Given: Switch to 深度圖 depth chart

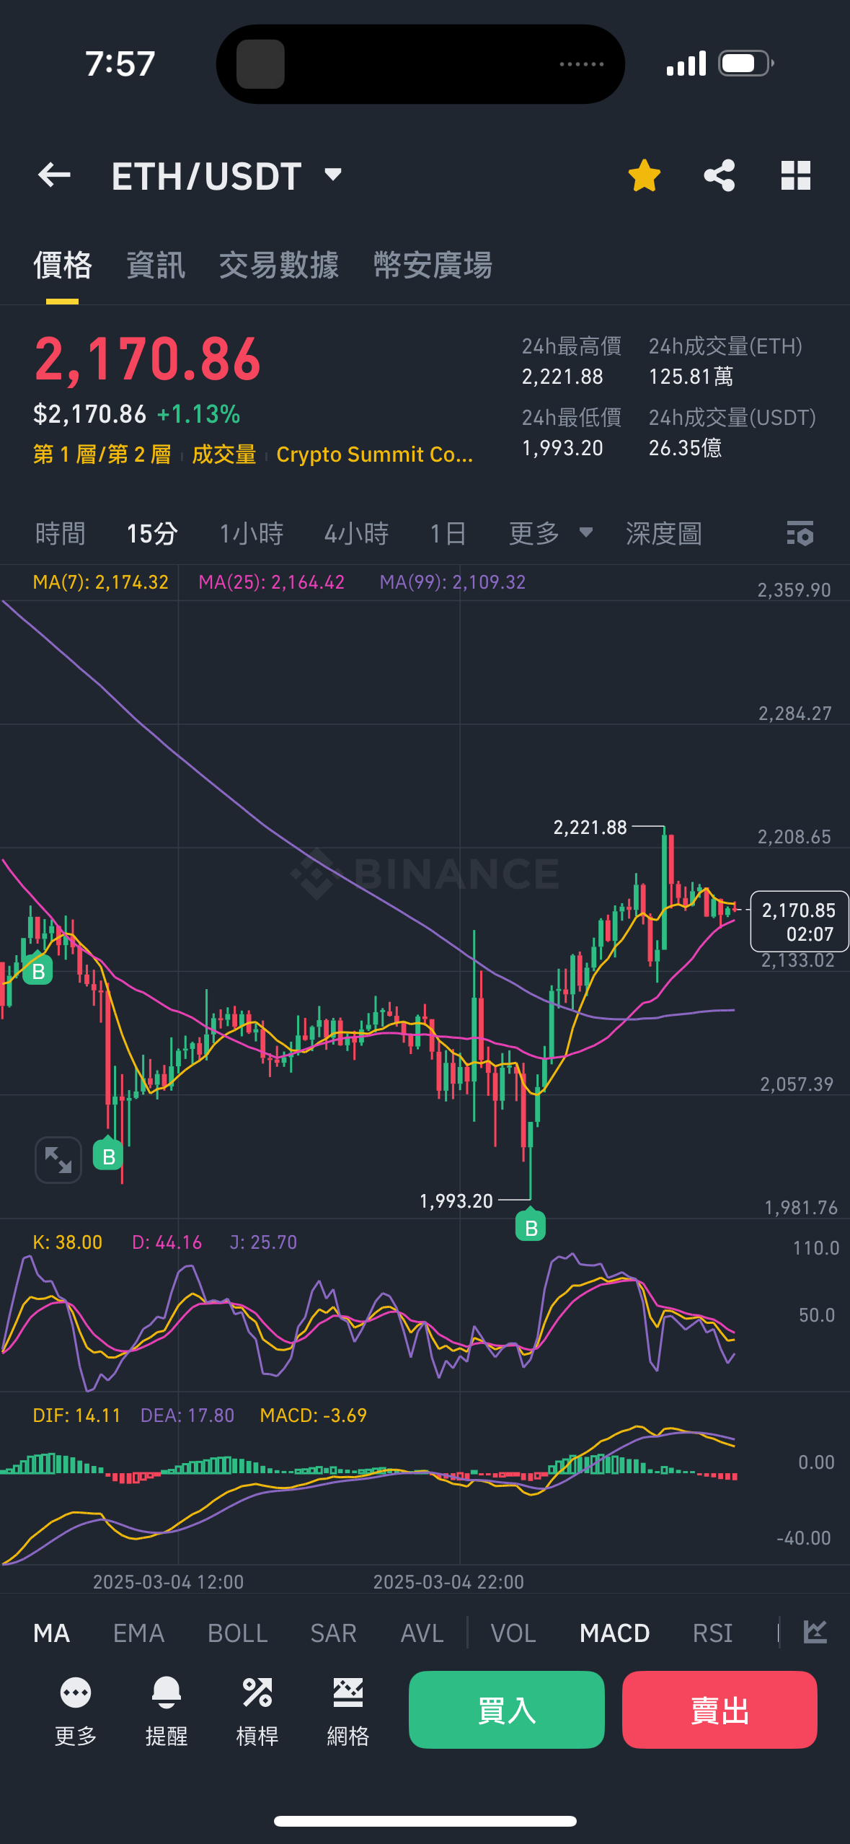Looking at the screenshot, I should pos(663,534).
